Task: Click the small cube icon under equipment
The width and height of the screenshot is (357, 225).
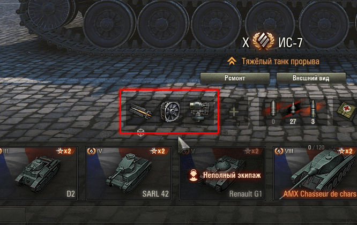Action: (140, 132)
